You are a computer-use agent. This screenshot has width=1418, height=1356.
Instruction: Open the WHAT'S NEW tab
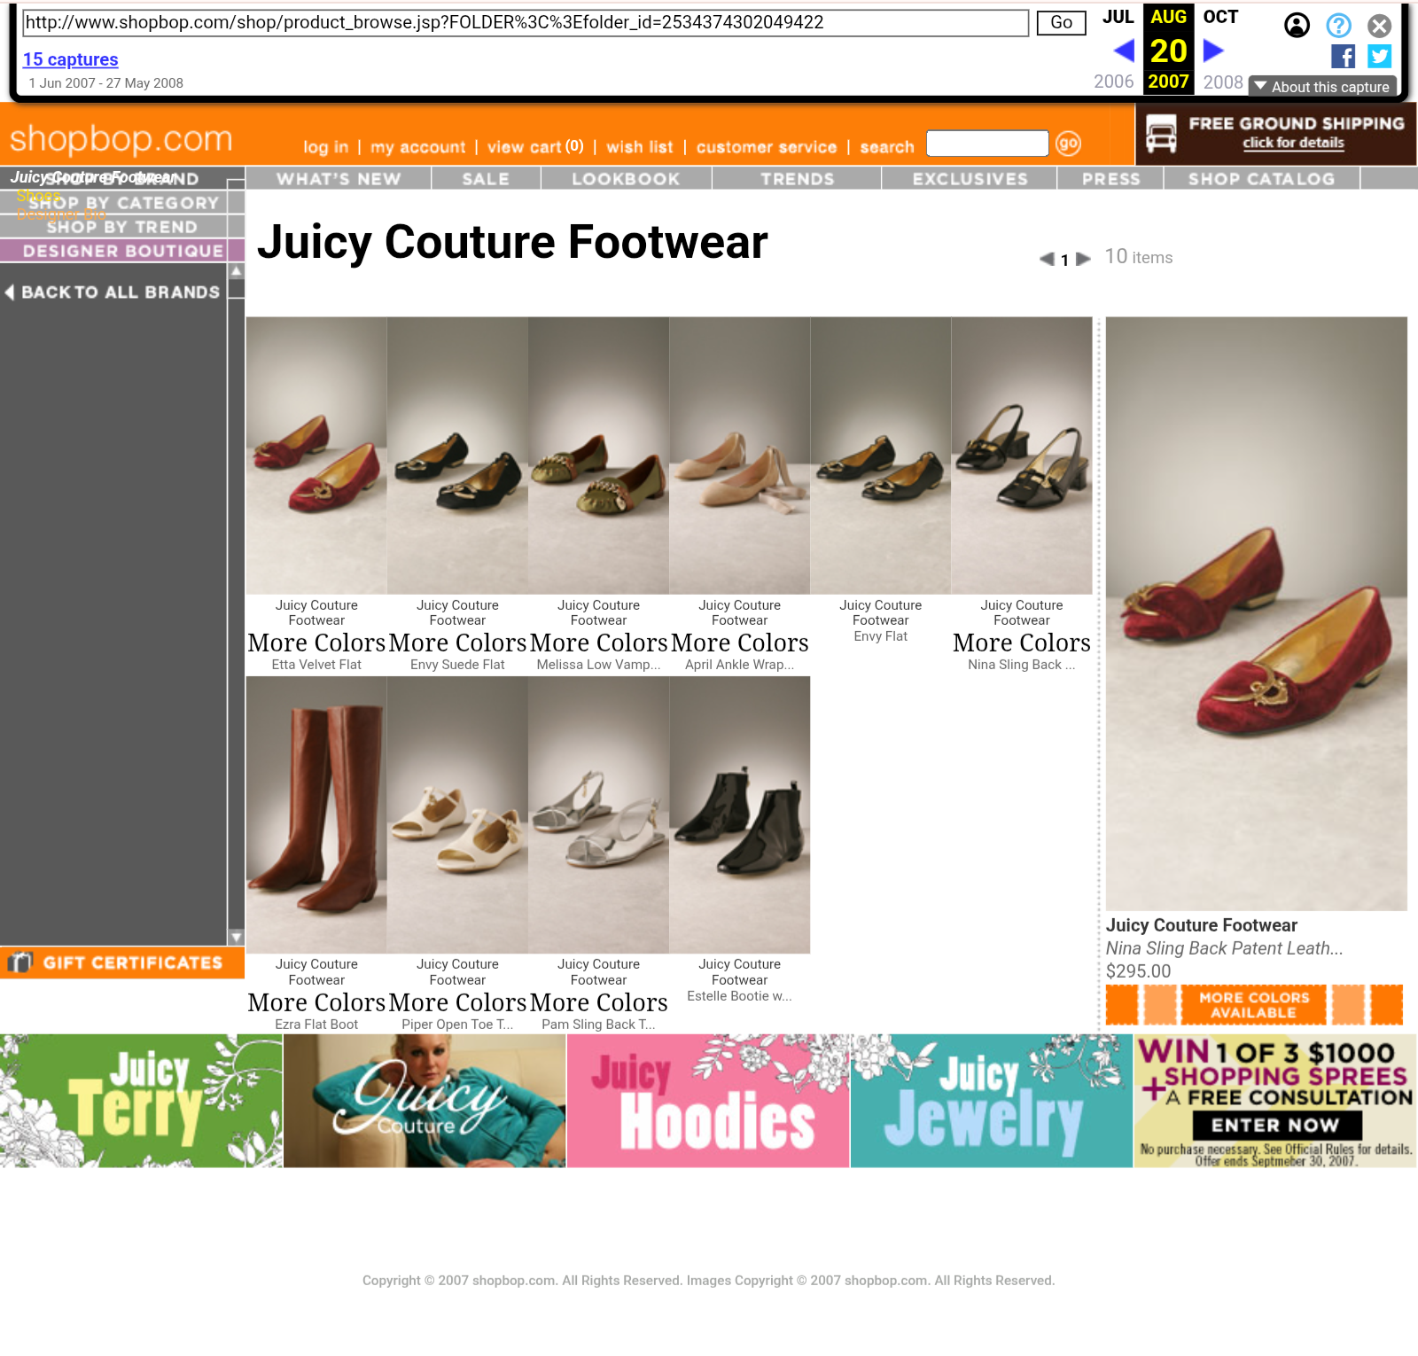[339, 179]
